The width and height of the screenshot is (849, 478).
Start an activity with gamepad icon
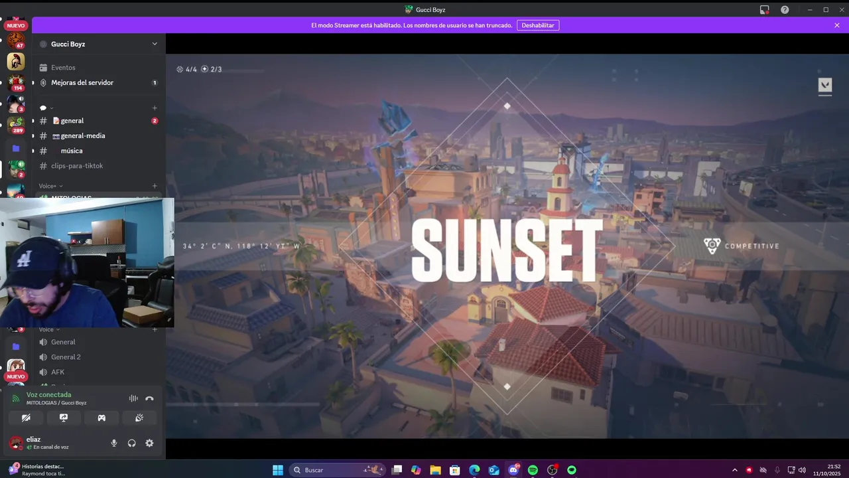point(101,418)
